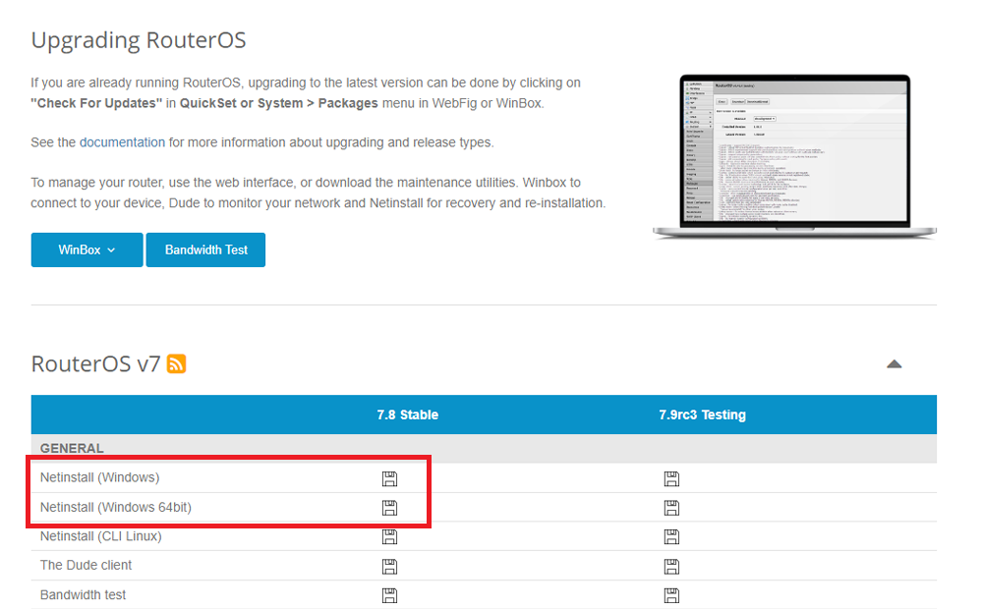Download The Dude client 7.8 Stable

click(x=389, y=566)
